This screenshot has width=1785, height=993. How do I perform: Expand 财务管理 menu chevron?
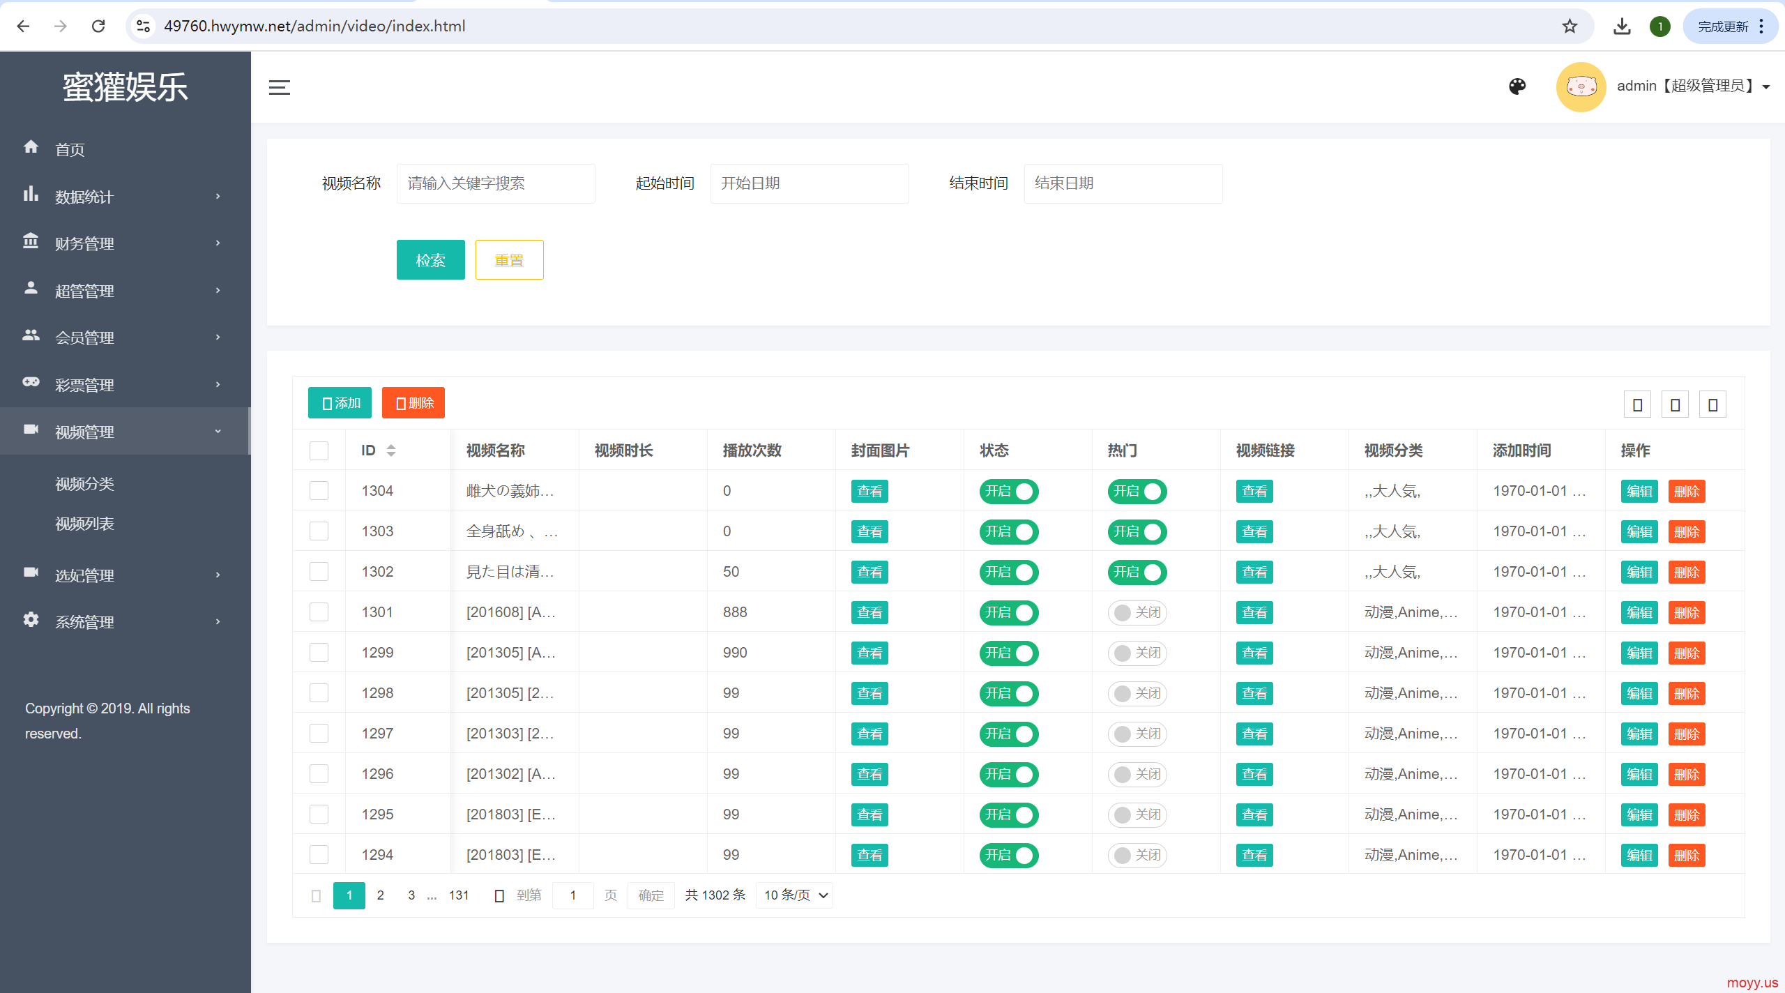tap(218, 243)
